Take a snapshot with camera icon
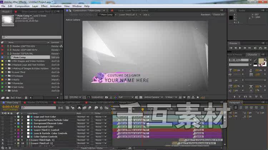 tap(106, 97)
